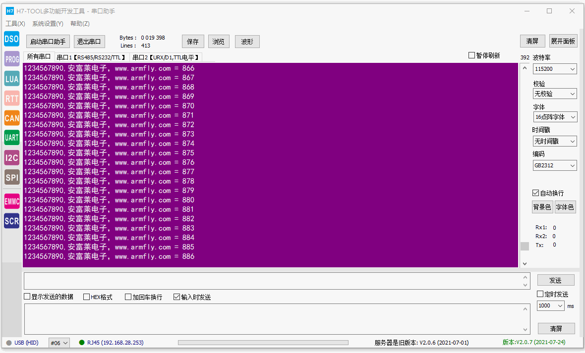Click the bottom status progress bar
The image size is (585, 353).
pos(263,343)
